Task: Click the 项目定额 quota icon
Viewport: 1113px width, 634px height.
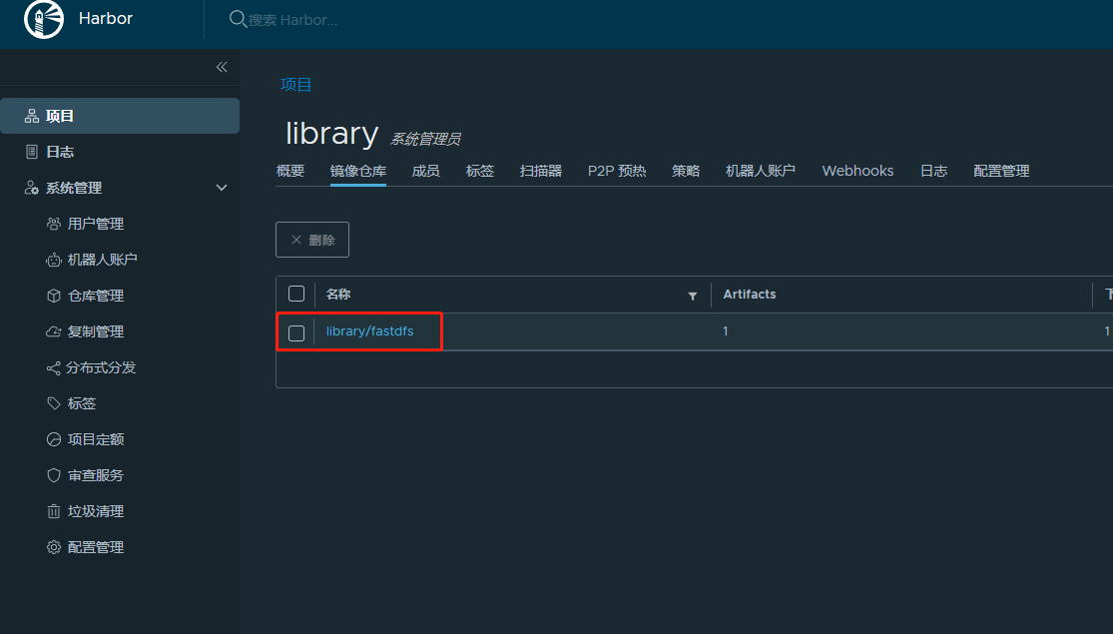Action: click(x=54, y=439)
